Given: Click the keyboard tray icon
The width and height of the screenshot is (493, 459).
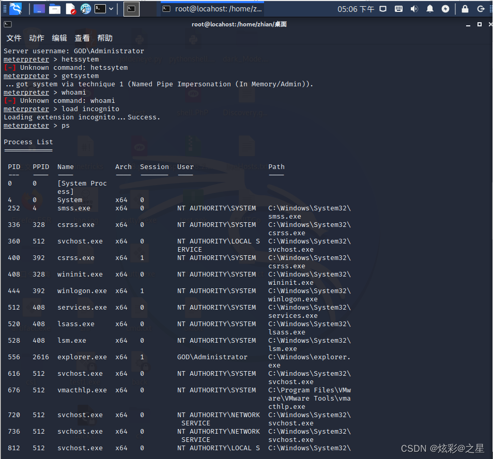Looking at the screenshot, I should pyautogui.click(x=398, y=9).
